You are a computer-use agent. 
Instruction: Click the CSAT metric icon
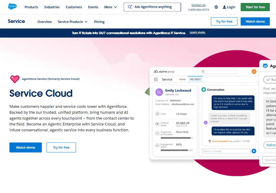coord(157,114)
